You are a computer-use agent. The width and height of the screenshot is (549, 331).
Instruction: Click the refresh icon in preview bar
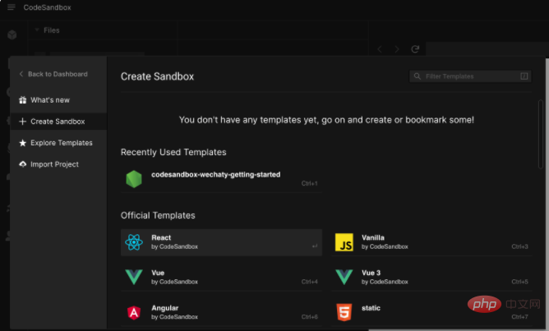tap(415, 49)
